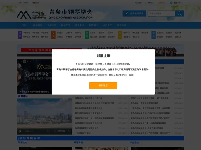Open the 买旧琴 sub-link
This screenshot has width=201, height=150.
(93, 33)
